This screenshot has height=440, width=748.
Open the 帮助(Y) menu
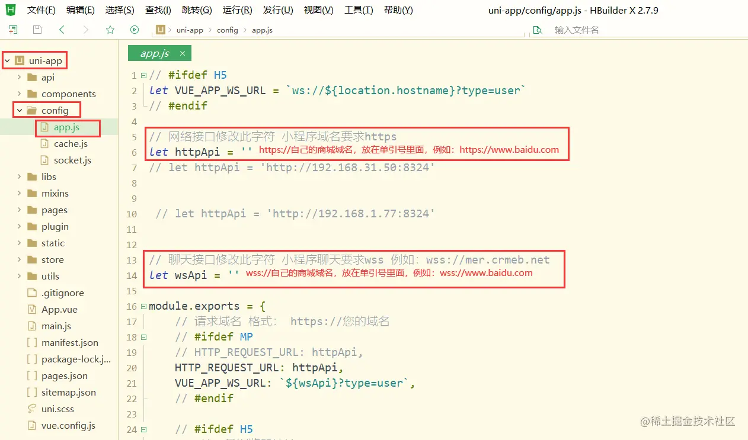tap(398, 10)
